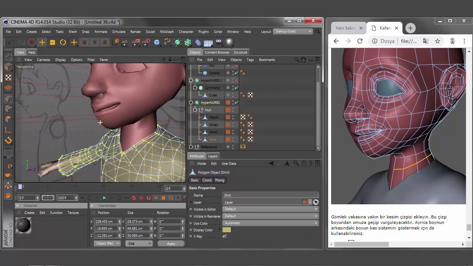Toggle the Sphere object's green enable checkmark
Image resolution: width=473 pixels, height=266 pixels.
point(236,73)
